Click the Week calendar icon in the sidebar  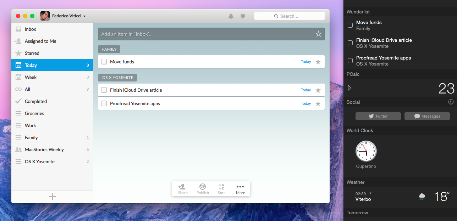(x=18, y=77)
